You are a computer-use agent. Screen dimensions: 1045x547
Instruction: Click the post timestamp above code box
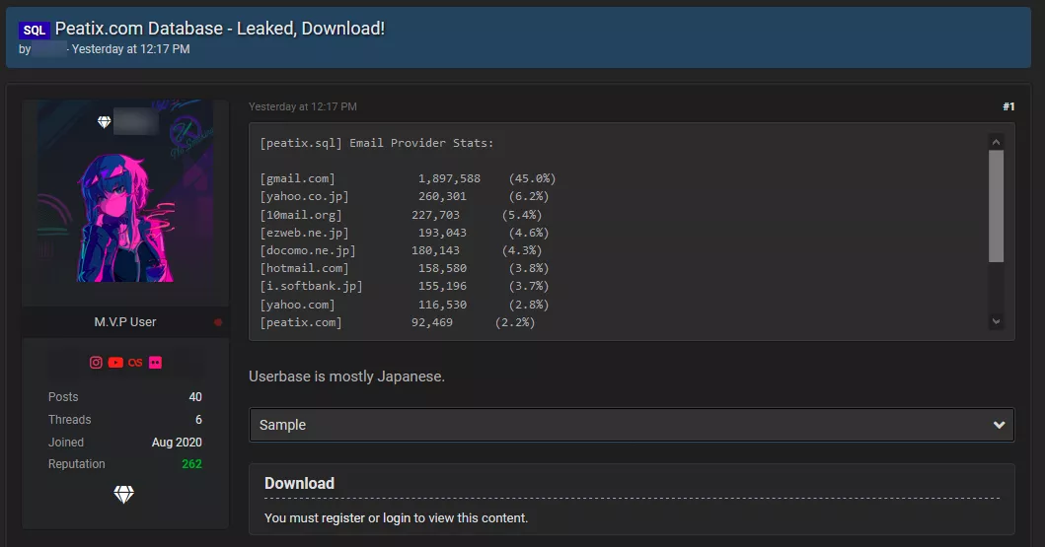click(x=303, y=106)
